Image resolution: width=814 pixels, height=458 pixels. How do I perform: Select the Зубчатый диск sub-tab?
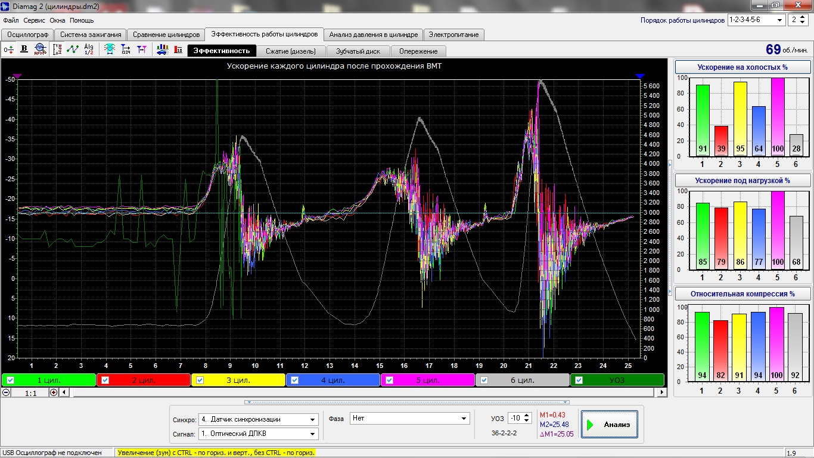[358, 51]
